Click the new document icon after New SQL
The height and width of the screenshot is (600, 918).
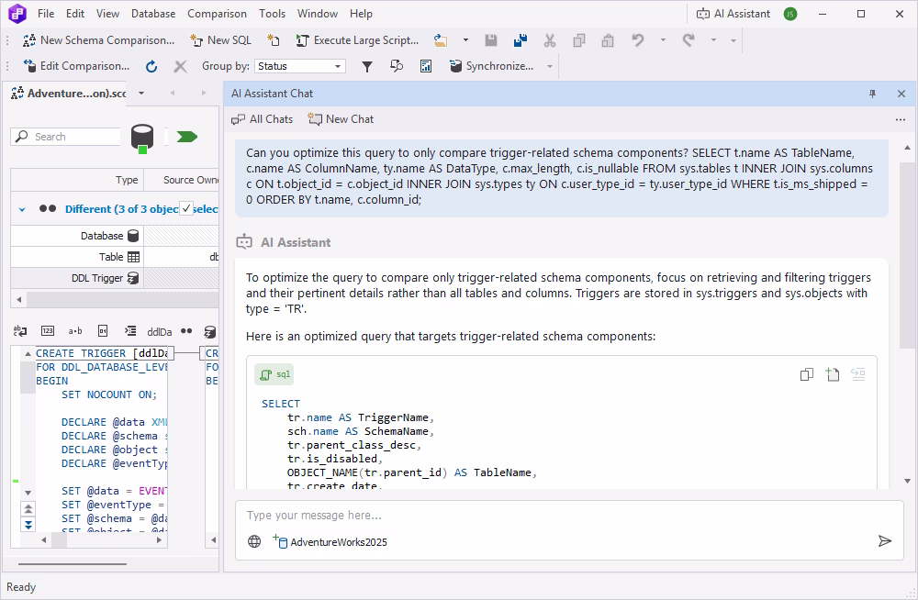(x=274, y=40)
